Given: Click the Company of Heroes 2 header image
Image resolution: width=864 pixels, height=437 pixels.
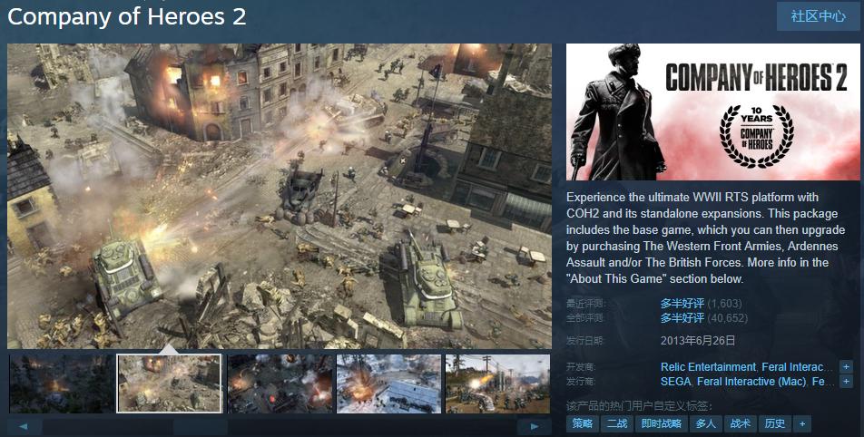Looking at the screenshot, I should click(712, 112).
